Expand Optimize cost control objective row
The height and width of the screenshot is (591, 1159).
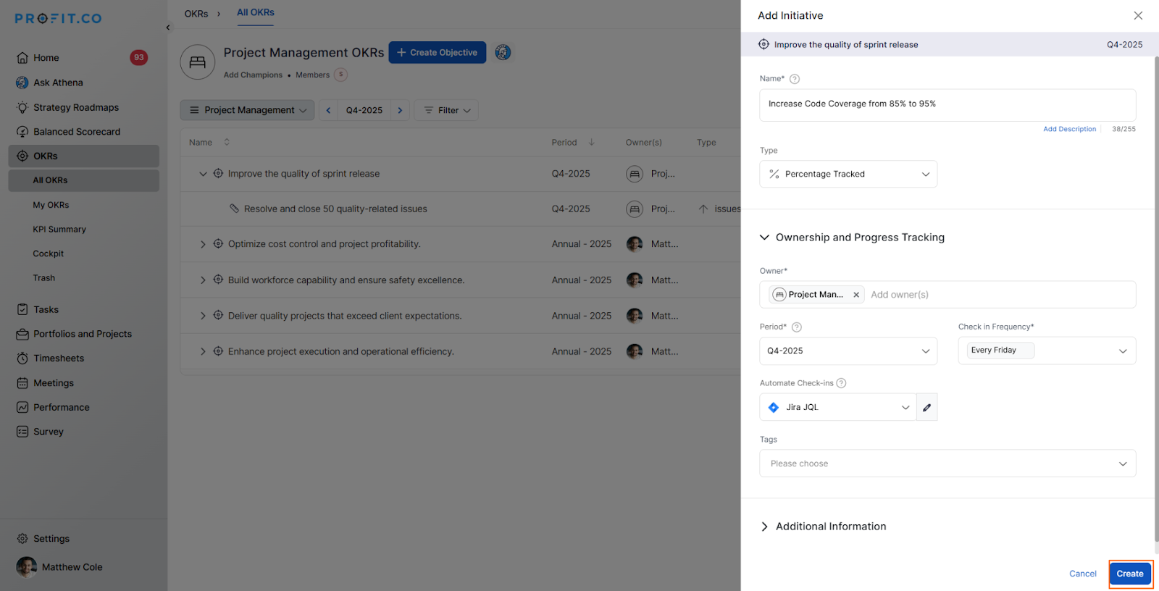[x=203, y=244]
